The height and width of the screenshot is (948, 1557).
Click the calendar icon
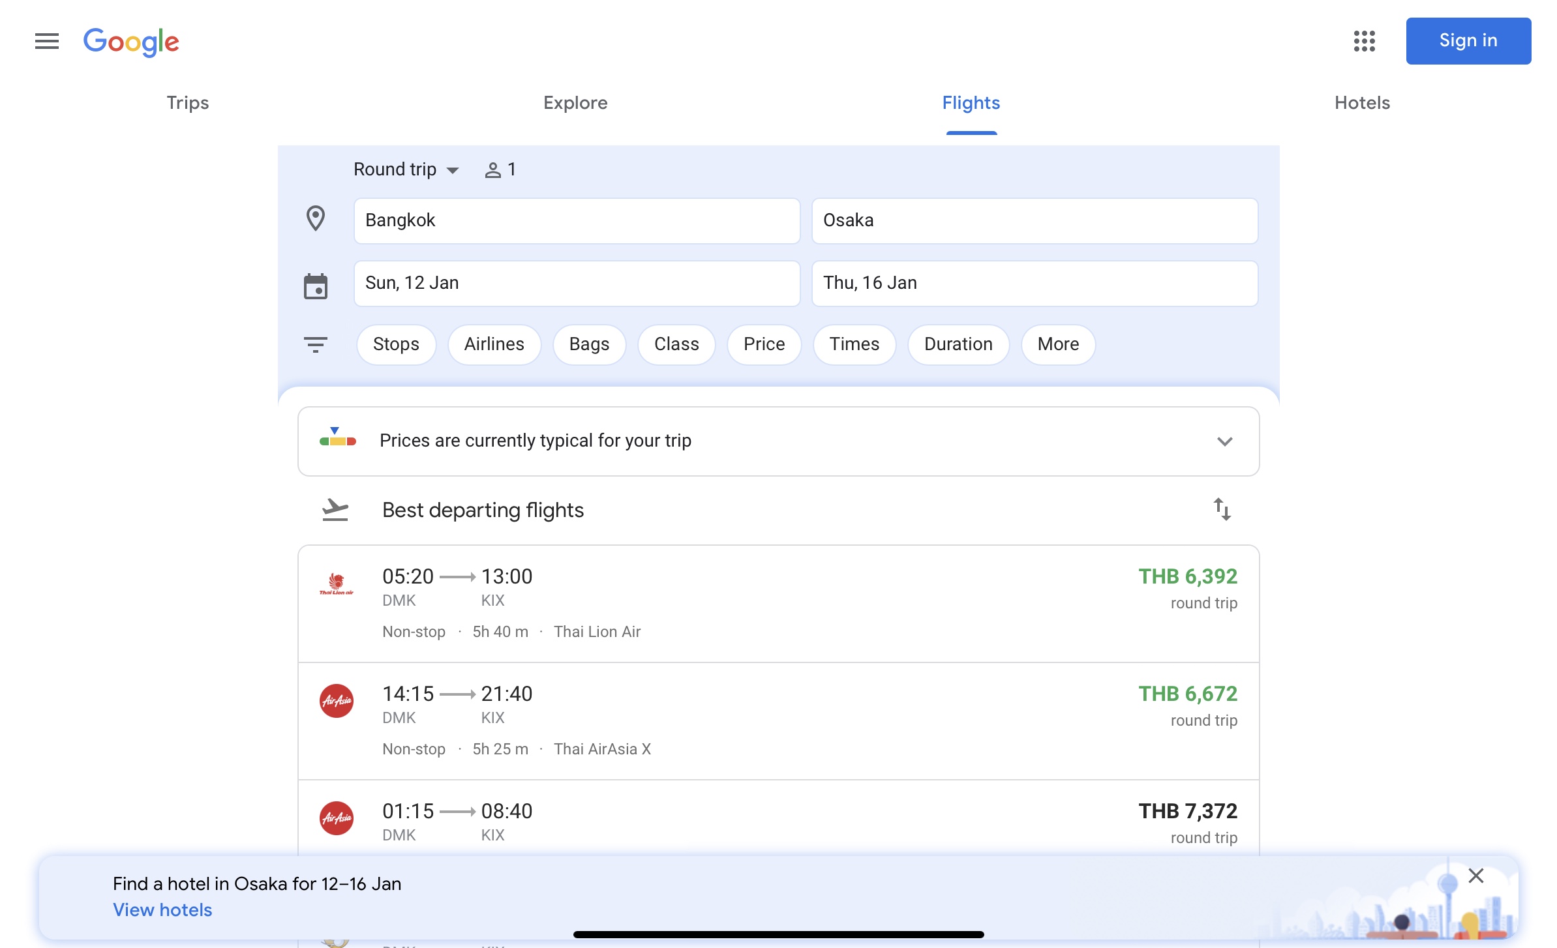(316, 286)
